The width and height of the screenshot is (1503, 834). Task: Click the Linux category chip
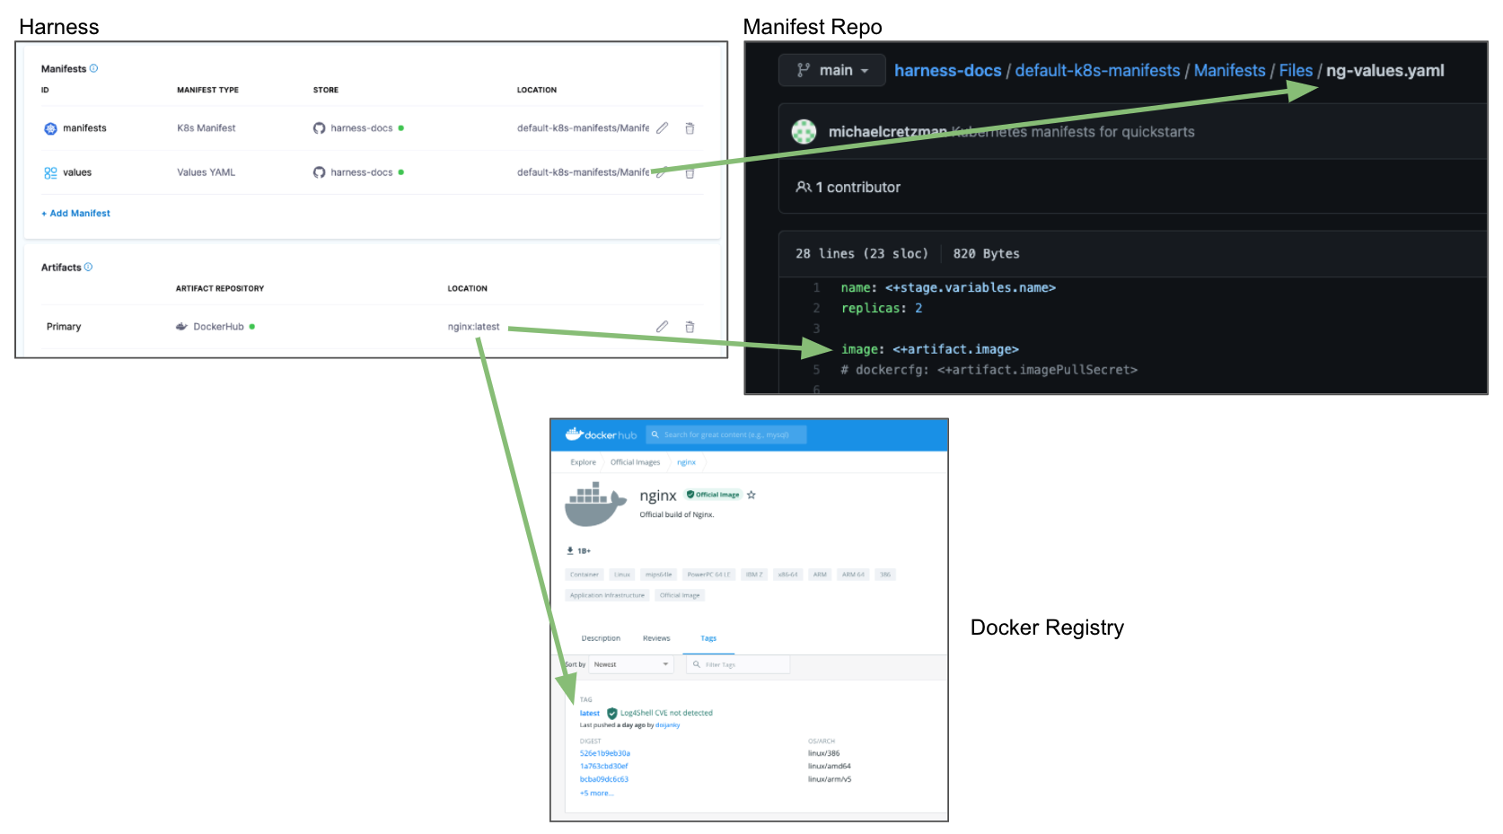(622, 575)
